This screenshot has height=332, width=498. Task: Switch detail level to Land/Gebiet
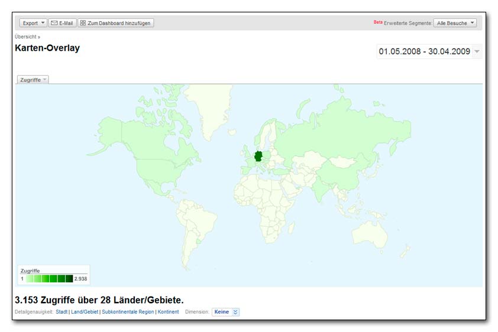point(85,312)
